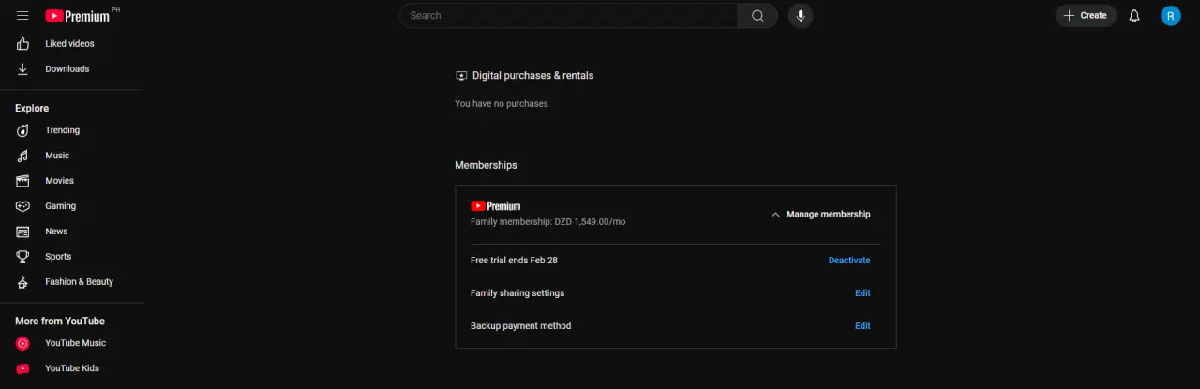The width and height of the screenshot is (1200, 389).
Task: Click the Fashion & Beauty icon
Action: tap(23, 282)
